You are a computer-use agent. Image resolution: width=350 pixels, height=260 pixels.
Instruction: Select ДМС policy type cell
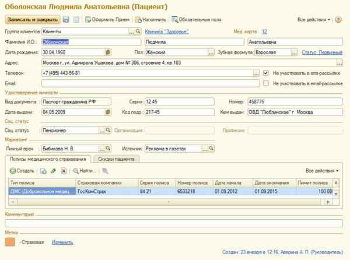(42, 191)
